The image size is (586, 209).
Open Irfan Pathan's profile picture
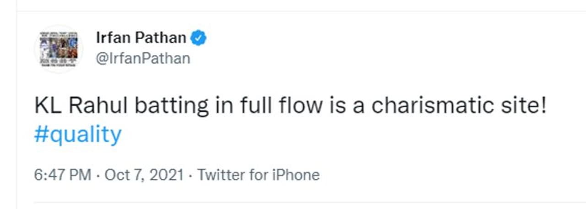pos(59,48)
